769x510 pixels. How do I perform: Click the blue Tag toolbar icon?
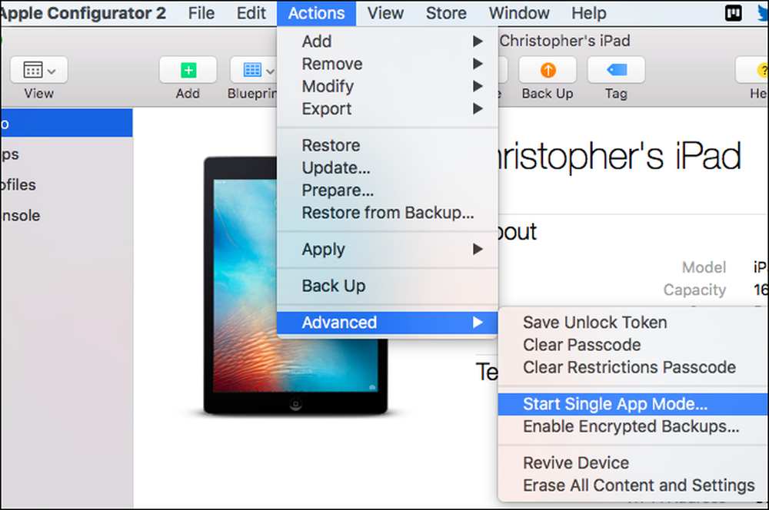tap(616, 70)
